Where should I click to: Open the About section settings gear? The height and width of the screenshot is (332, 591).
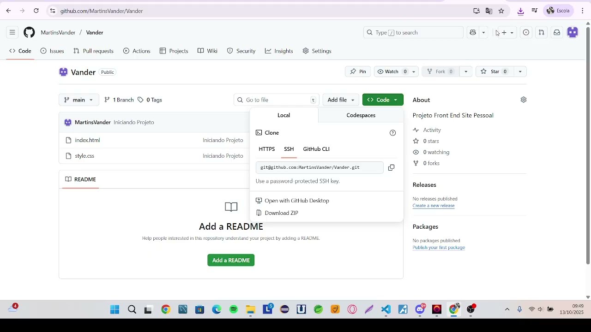coord(524,100)
